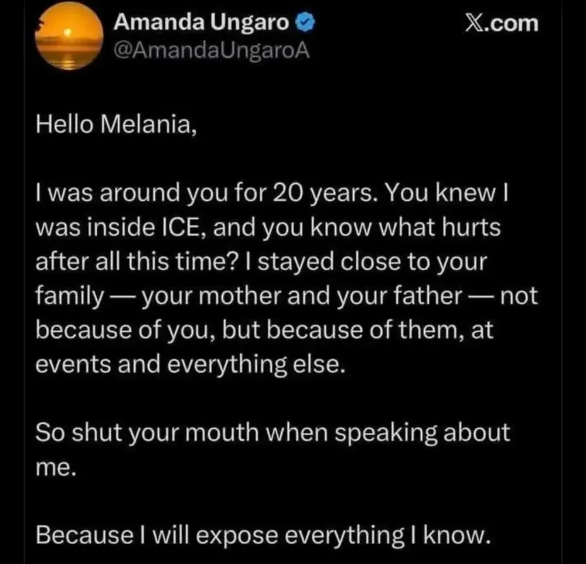Click the line starting 'after all this time?'
The width and height of the screenshot is (586, 564).
pyautogui.click(x=261, y=262)
